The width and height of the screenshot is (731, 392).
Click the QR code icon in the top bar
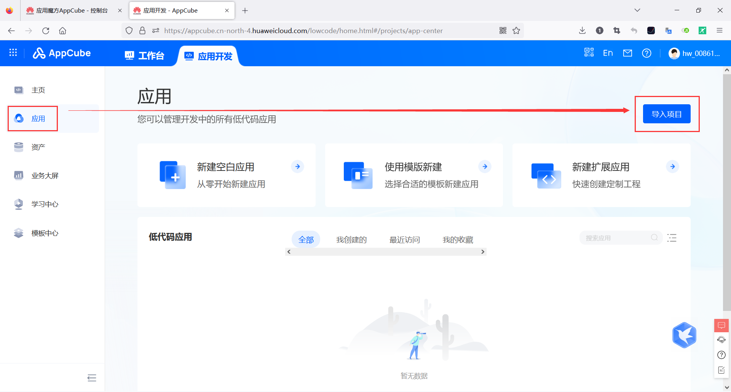point(589,53)
